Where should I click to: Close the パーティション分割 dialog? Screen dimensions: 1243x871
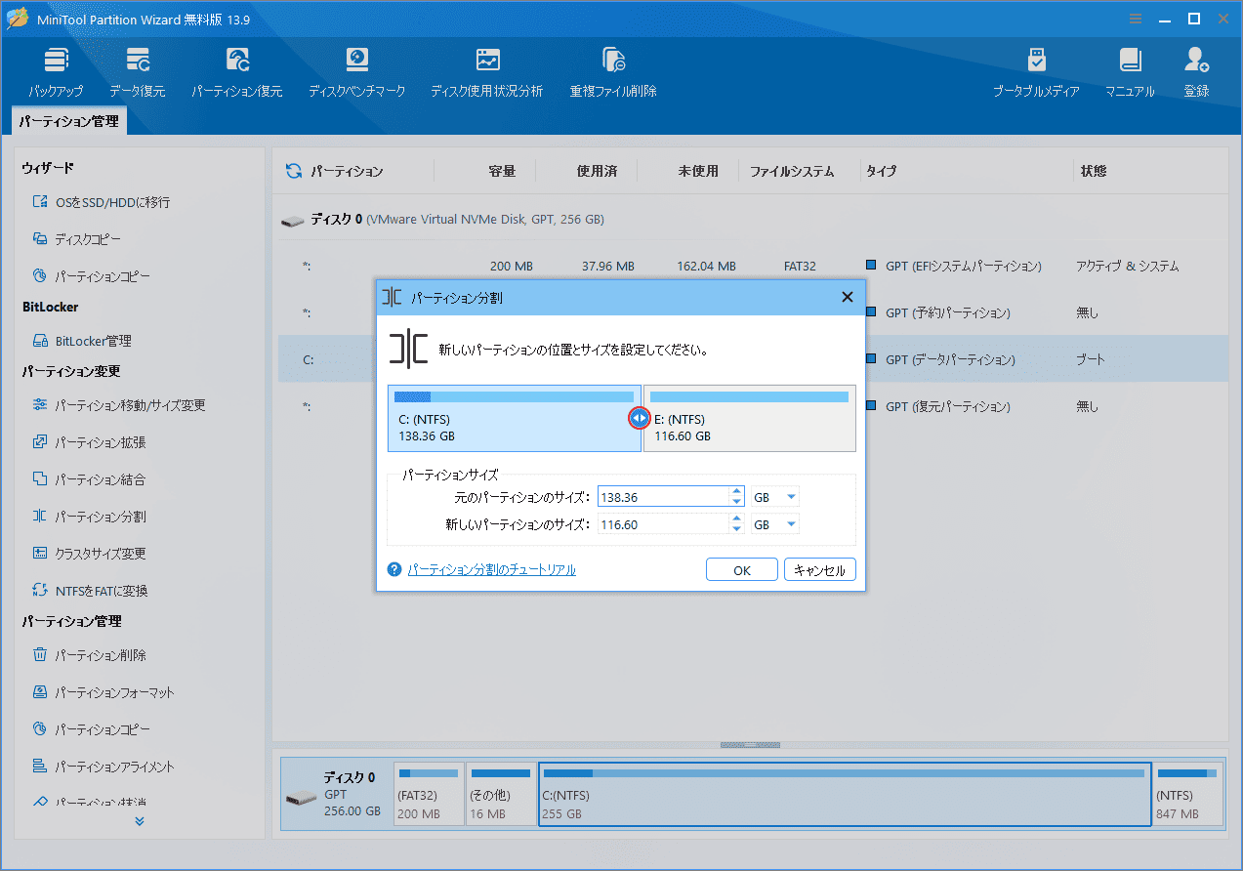(x=848, y=297)
